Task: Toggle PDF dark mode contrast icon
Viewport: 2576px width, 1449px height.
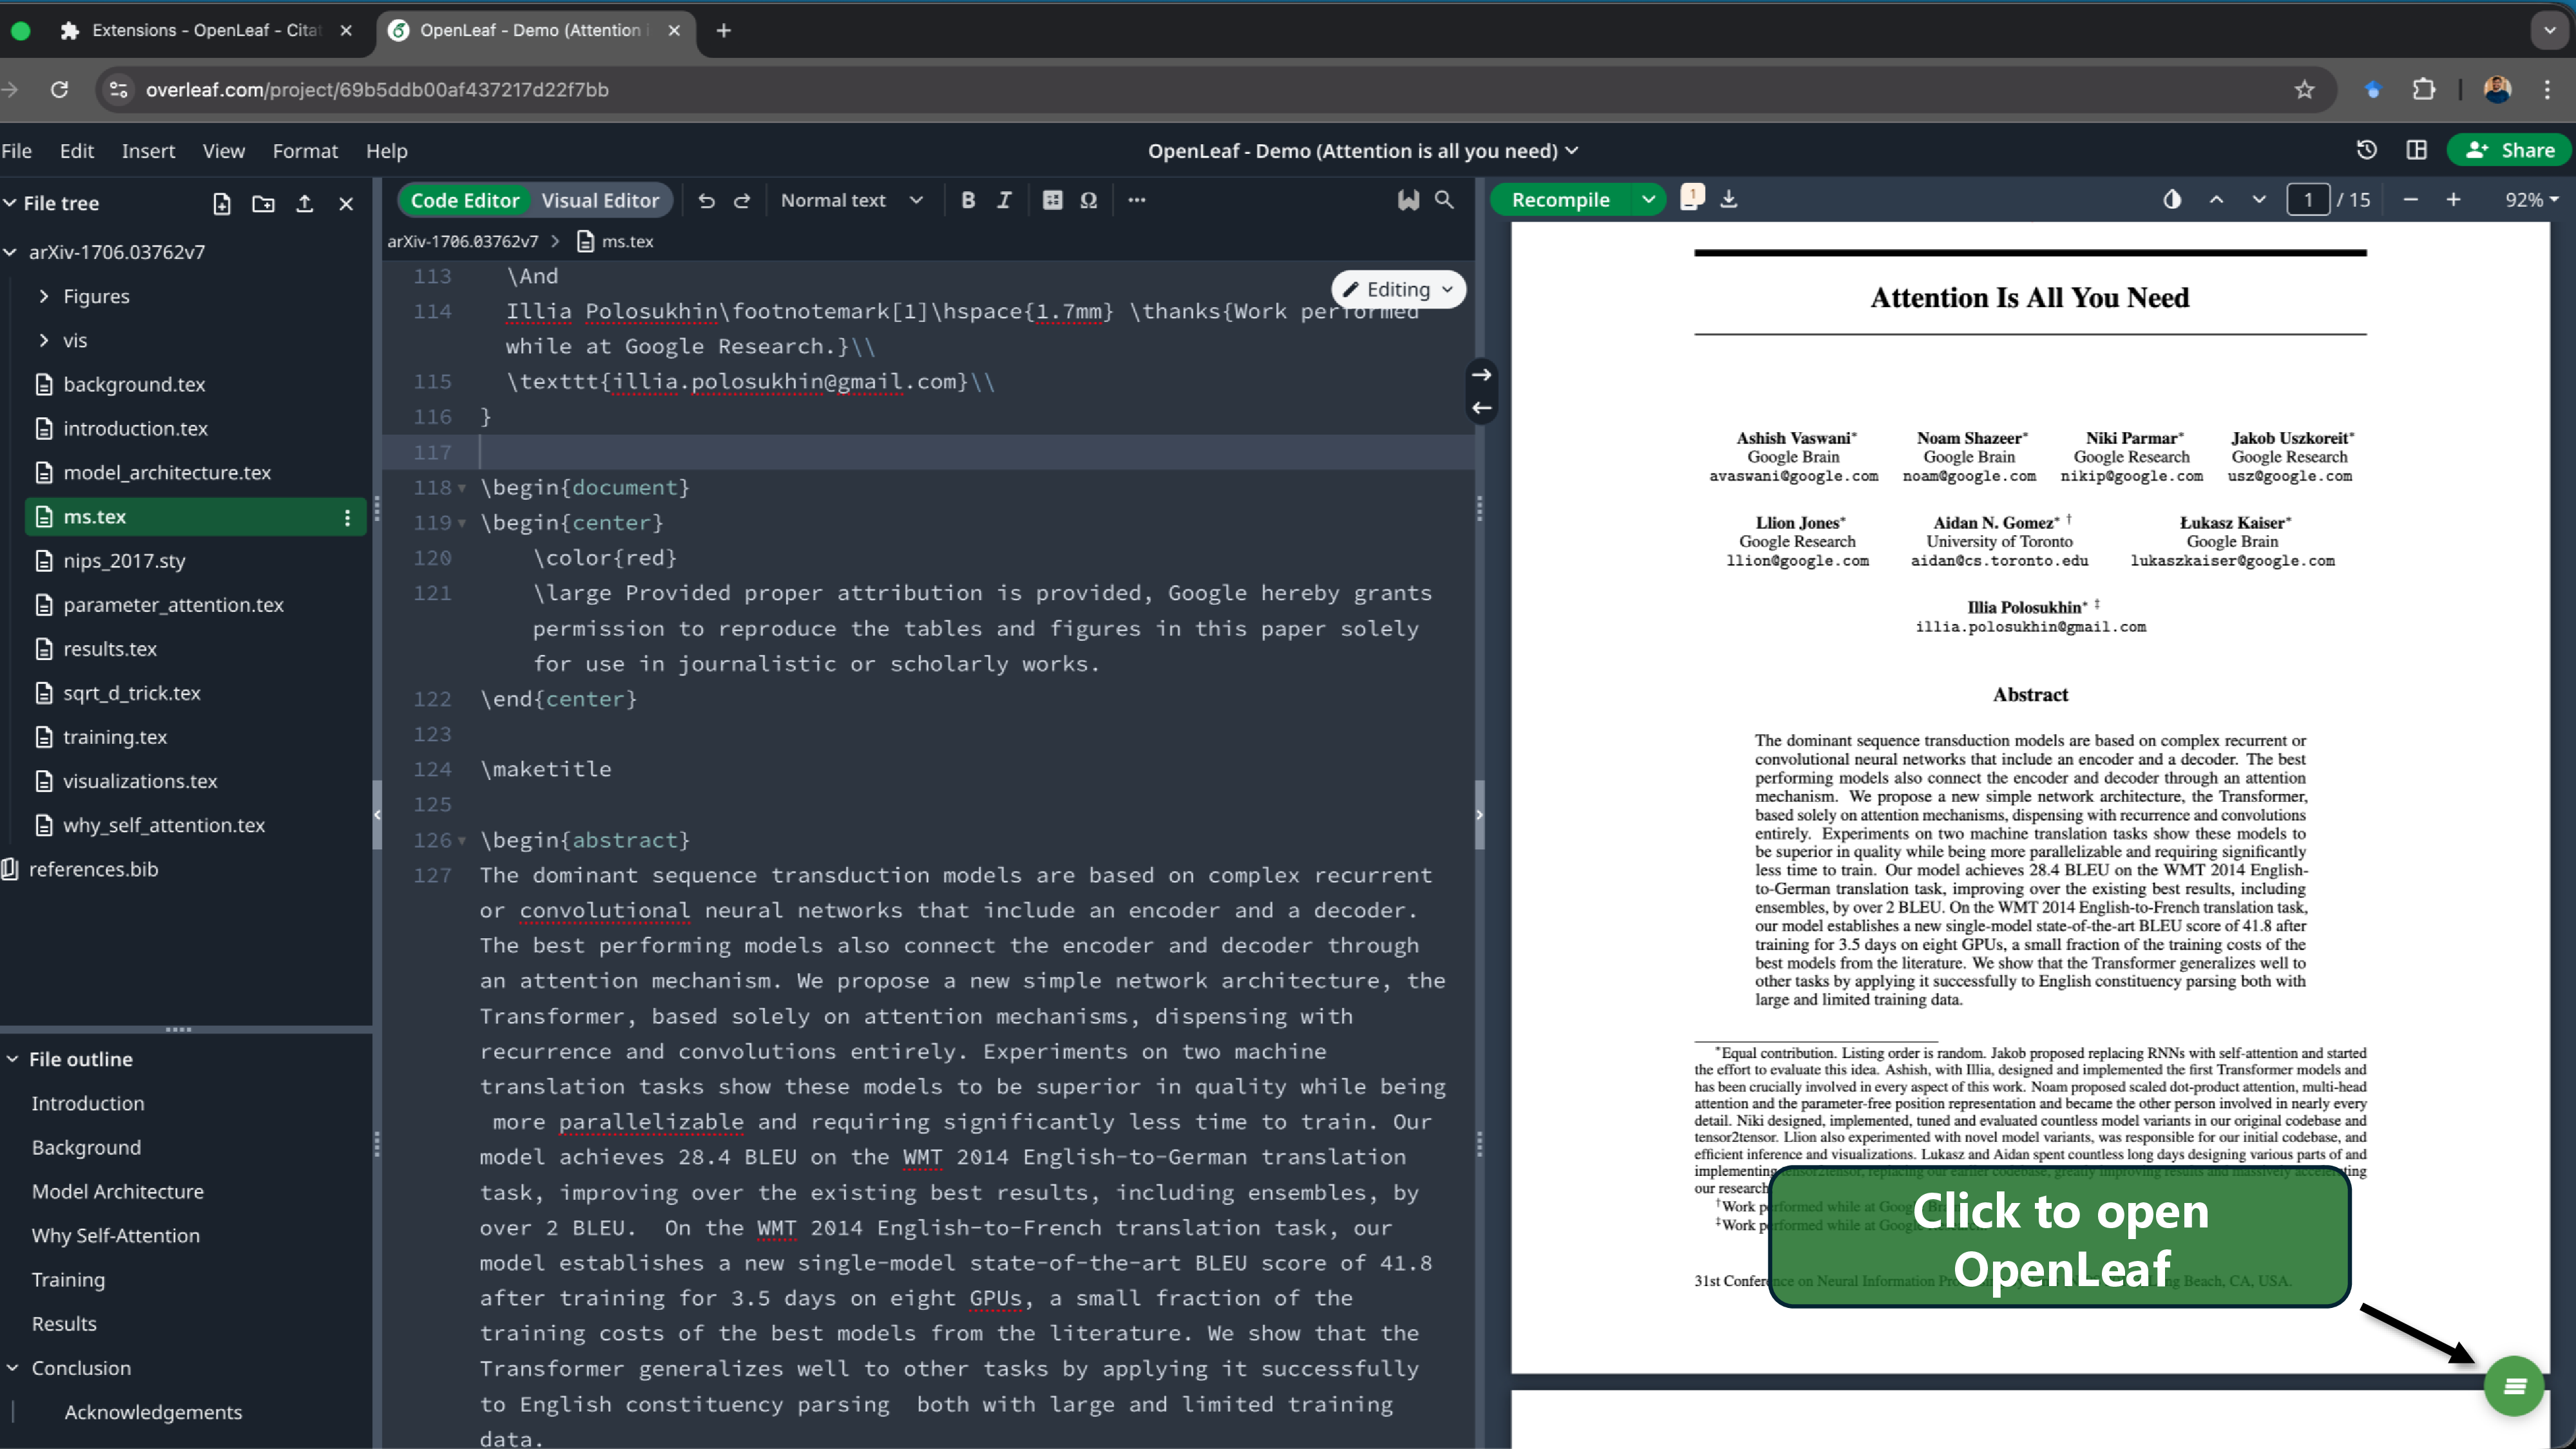Action: [2172, 200]
